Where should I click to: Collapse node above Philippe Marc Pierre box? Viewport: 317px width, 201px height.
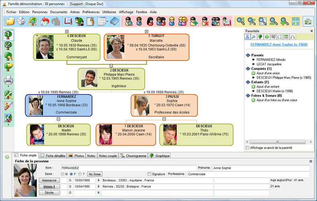(111, 66)
